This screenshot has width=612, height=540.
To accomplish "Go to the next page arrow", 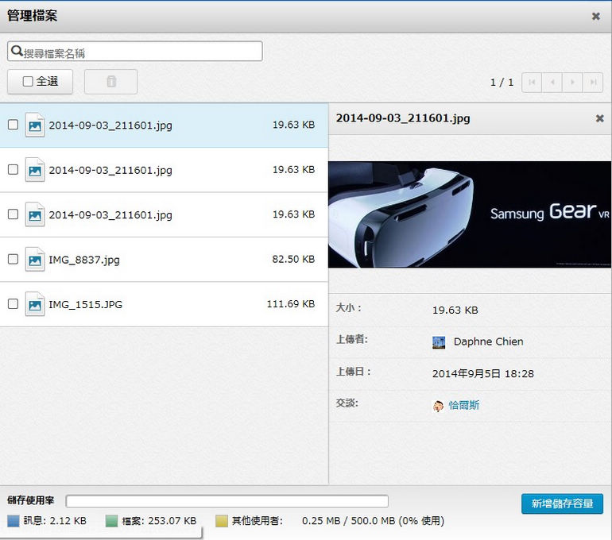I will click(572, 83).
